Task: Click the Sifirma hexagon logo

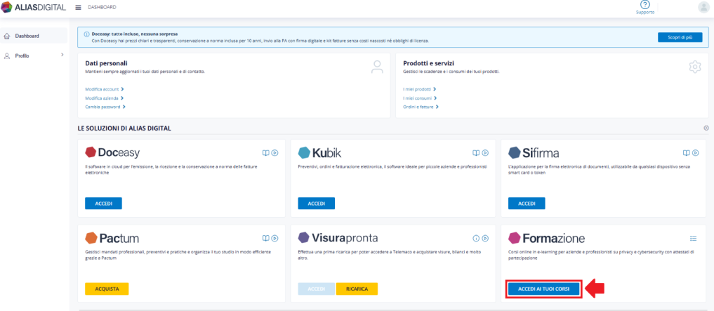Action: coord(514,152)
